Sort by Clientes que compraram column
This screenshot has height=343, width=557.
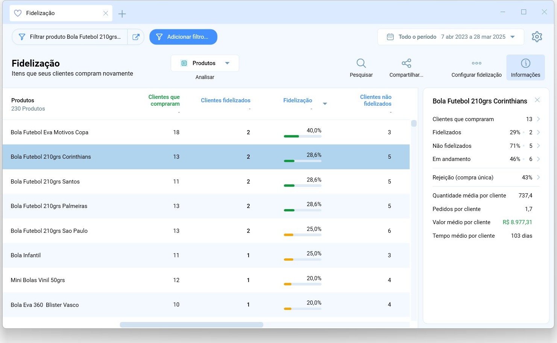point(164,100)
